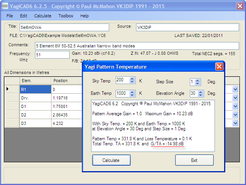Click the LAST SAVED: 22/01/2011 text
This screenshot has height=185, width=246.
click(x=199, y=35)
